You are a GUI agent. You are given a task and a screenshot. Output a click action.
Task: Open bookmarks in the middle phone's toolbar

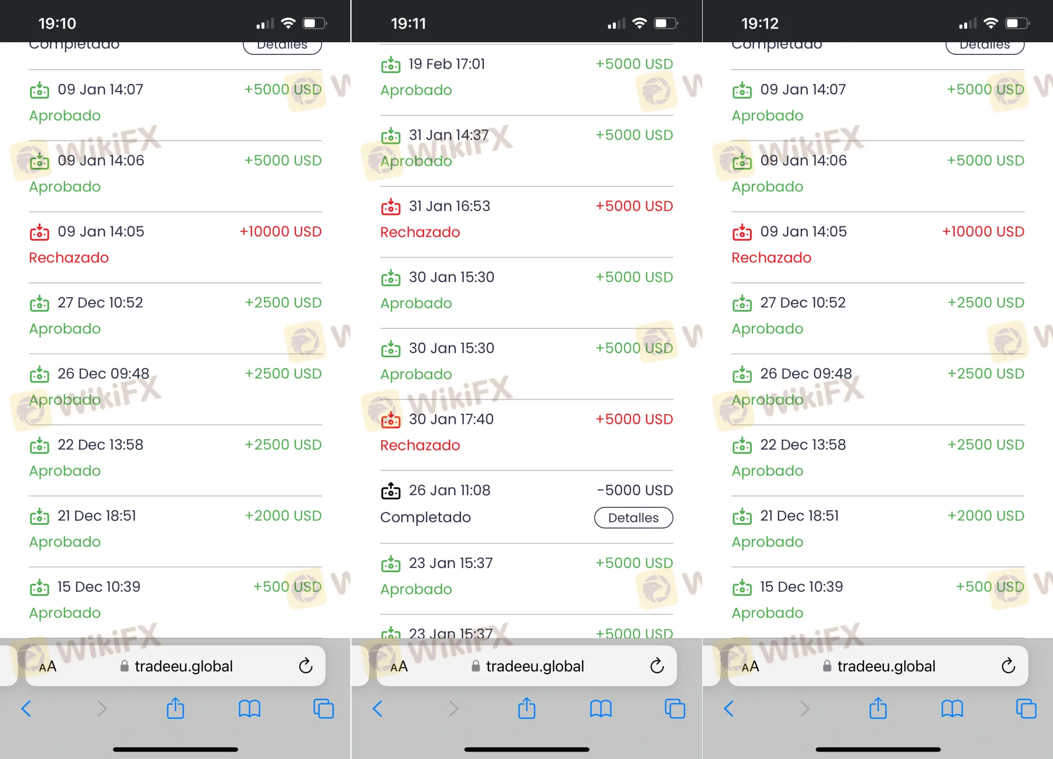coord(601,709)
